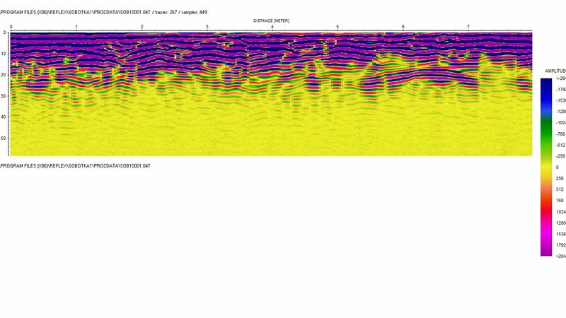Click the AMPLITUDE legend title

click(x=554, y=72)
